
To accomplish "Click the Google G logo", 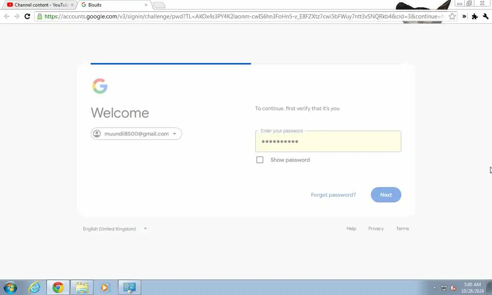I will pyautogui.click(x=100, y=86).
